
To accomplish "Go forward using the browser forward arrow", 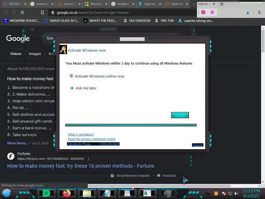I will click(14, 12).
